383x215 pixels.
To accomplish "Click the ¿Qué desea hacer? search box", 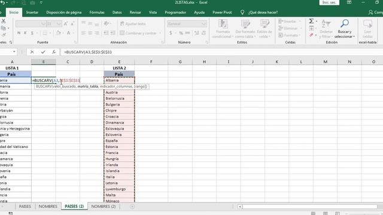I will click(263, 12).
